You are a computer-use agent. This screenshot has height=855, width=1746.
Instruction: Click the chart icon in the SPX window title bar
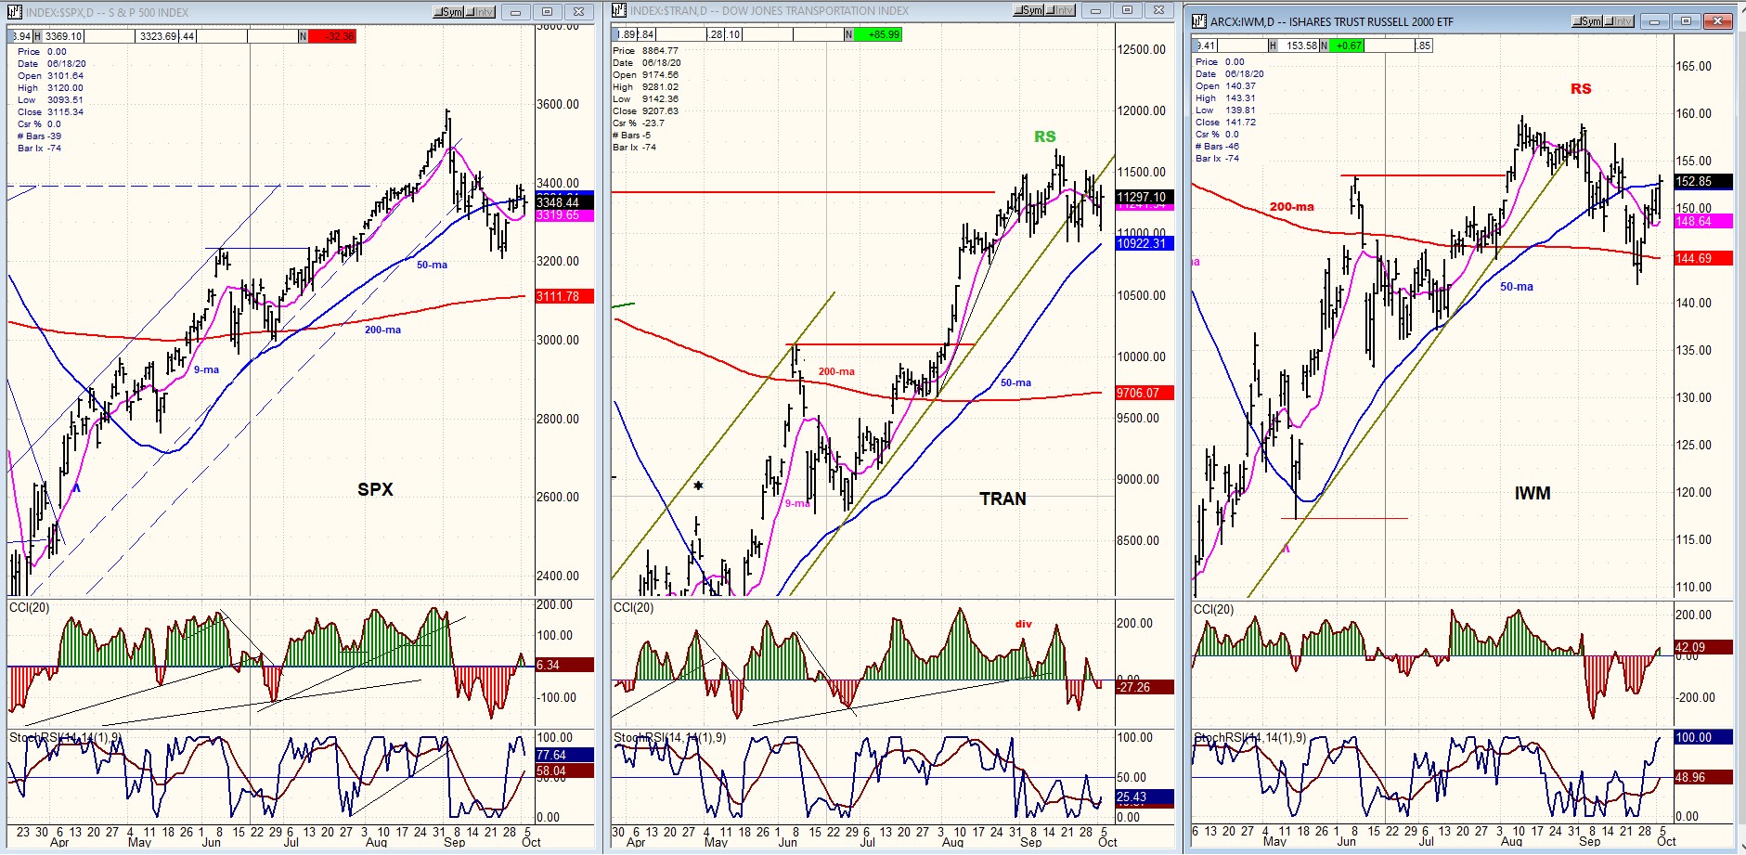[x=15, y=12]
